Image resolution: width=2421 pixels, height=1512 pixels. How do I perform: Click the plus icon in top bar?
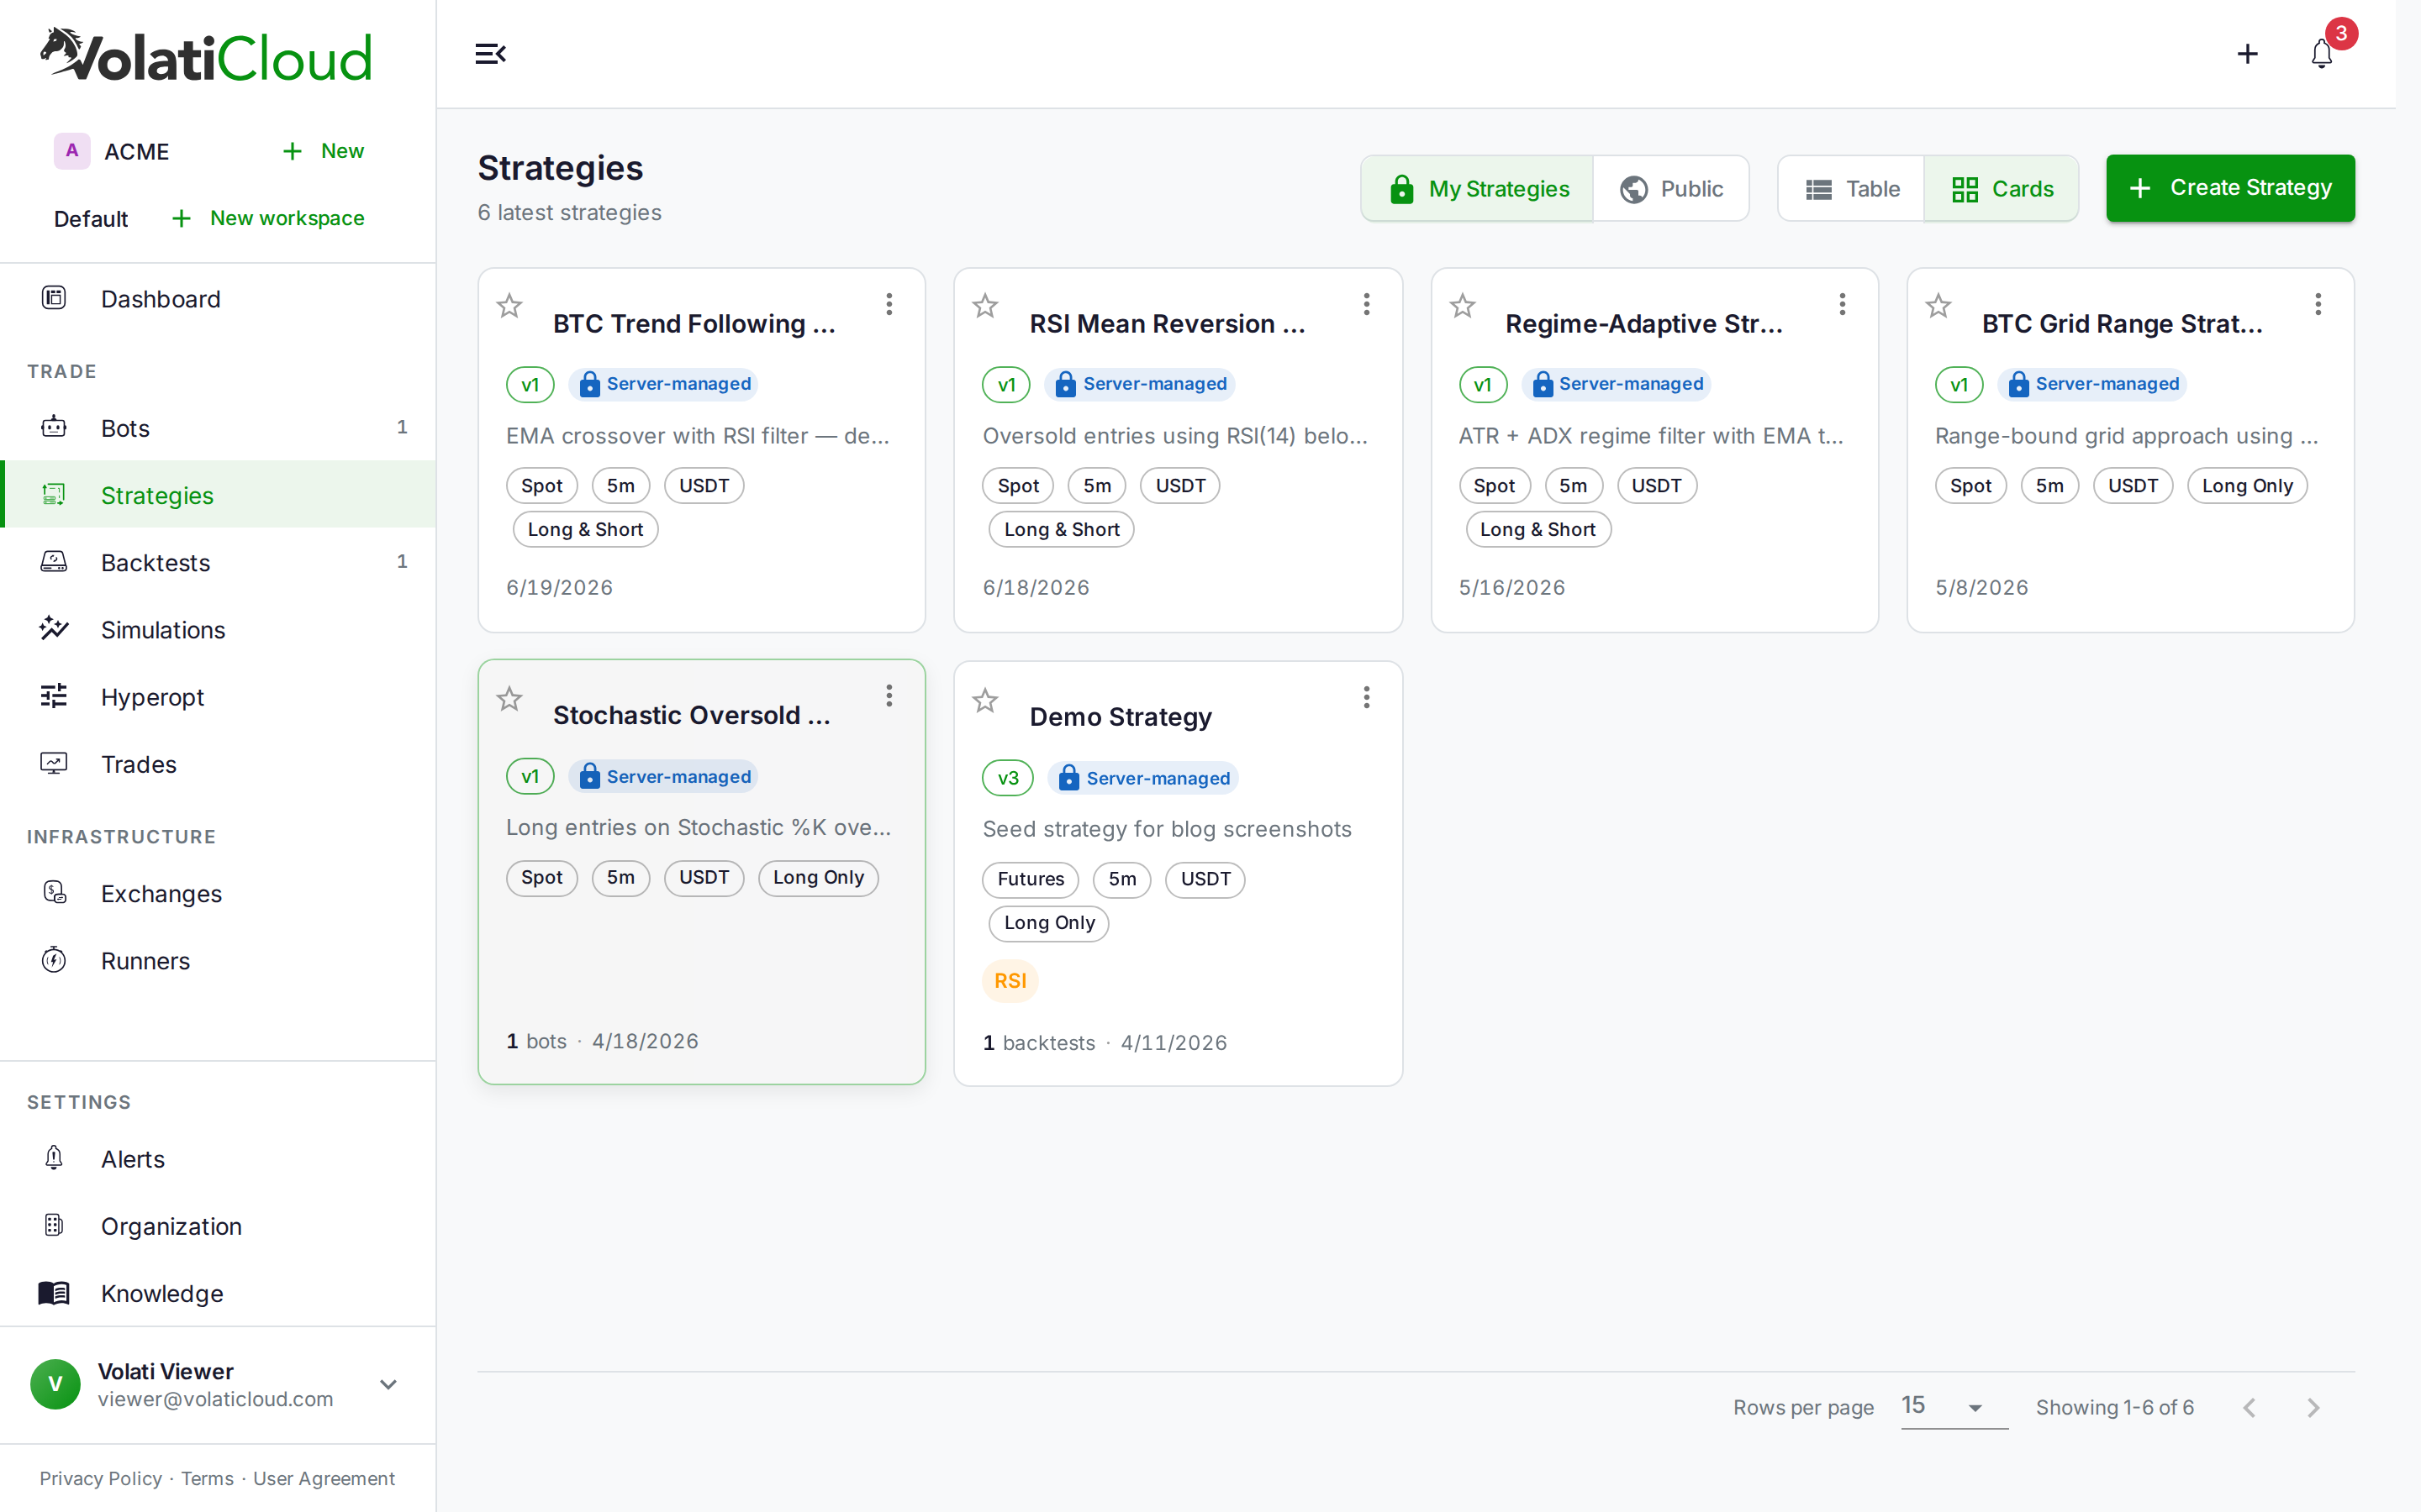point(2247,53)
